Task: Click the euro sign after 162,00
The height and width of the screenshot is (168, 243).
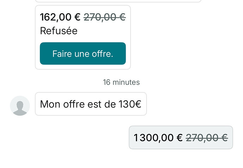Action: coord(77,17)
